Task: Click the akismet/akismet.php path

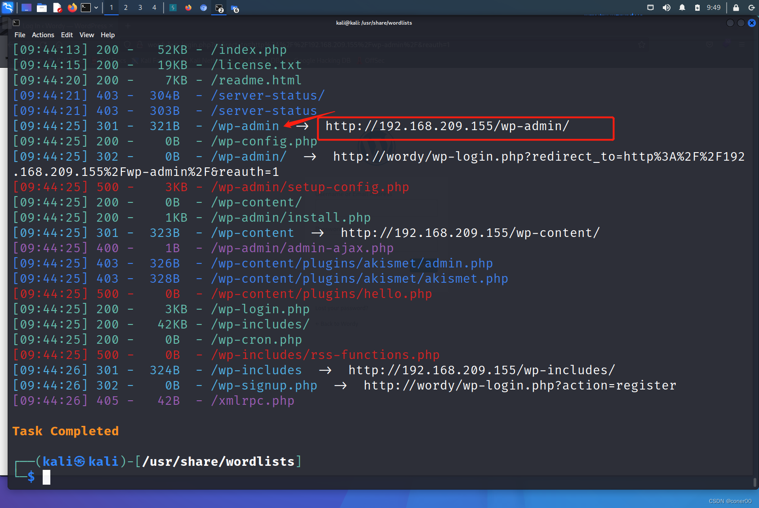Action: point(436,279)
